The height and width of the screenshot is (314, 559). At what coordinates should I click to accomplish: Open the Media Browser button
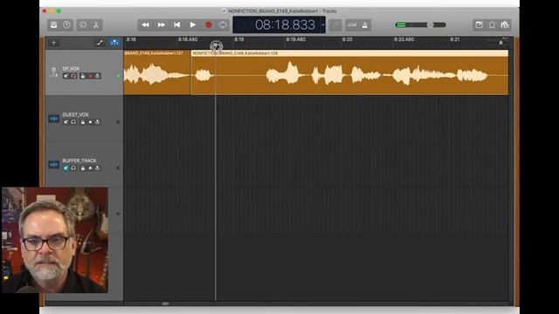coord(505,24)
